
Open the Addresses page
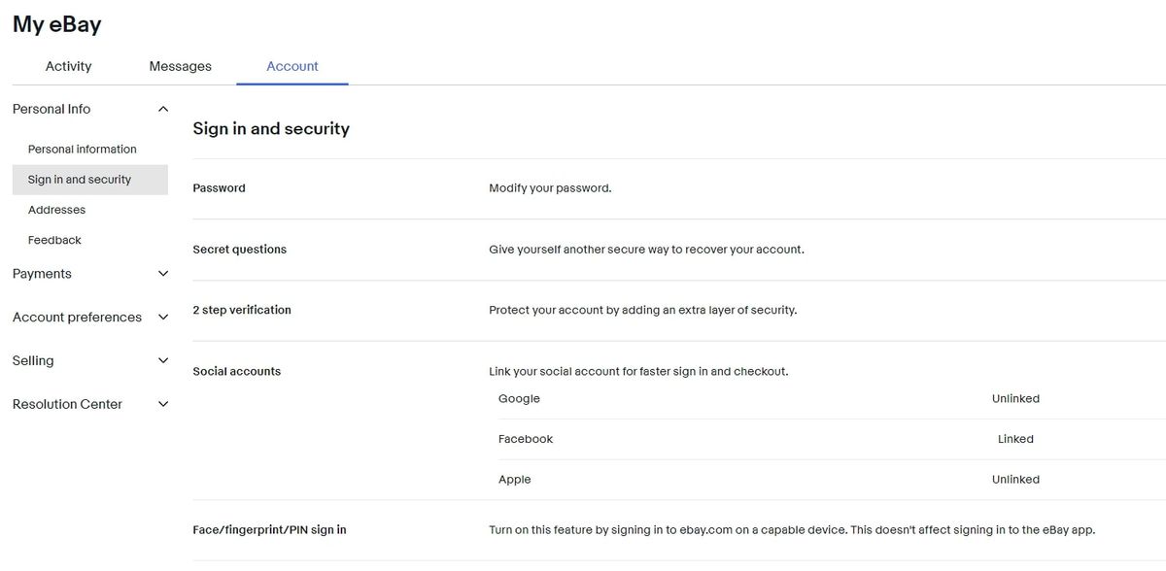coord(56,209)
